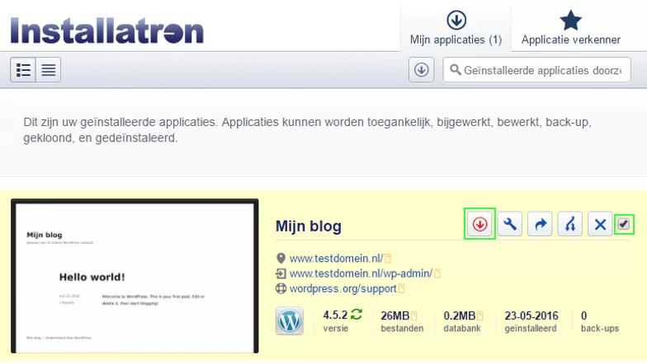Open the Mijn blog title link

[309, 226]
